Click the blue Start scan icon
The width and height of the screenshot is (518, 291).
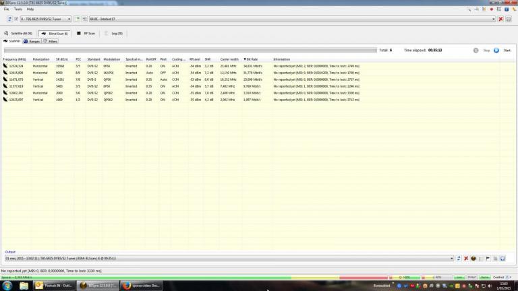coord(496,50)
